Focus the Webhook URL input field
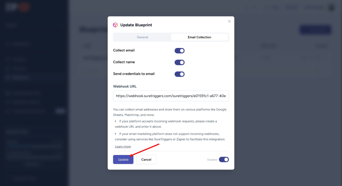The image size is (342, 186). tap(171, 96)
